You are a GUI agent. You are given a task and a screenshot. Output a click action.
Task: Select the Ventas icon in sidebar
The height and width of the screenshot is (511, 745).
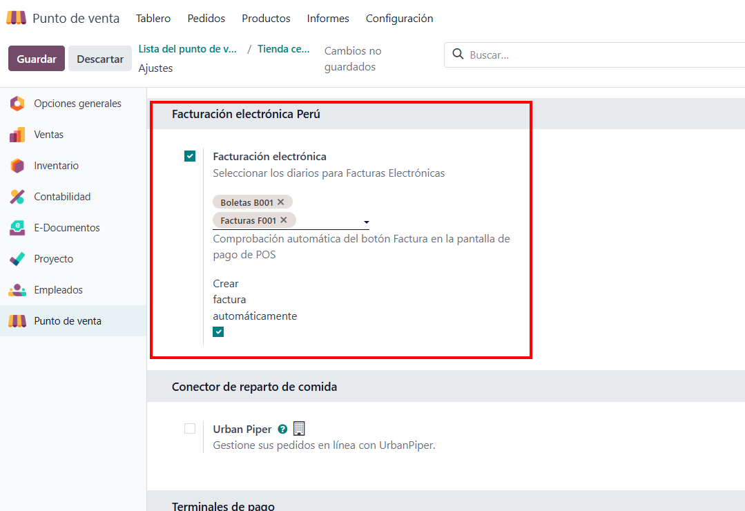click(17, 135)
